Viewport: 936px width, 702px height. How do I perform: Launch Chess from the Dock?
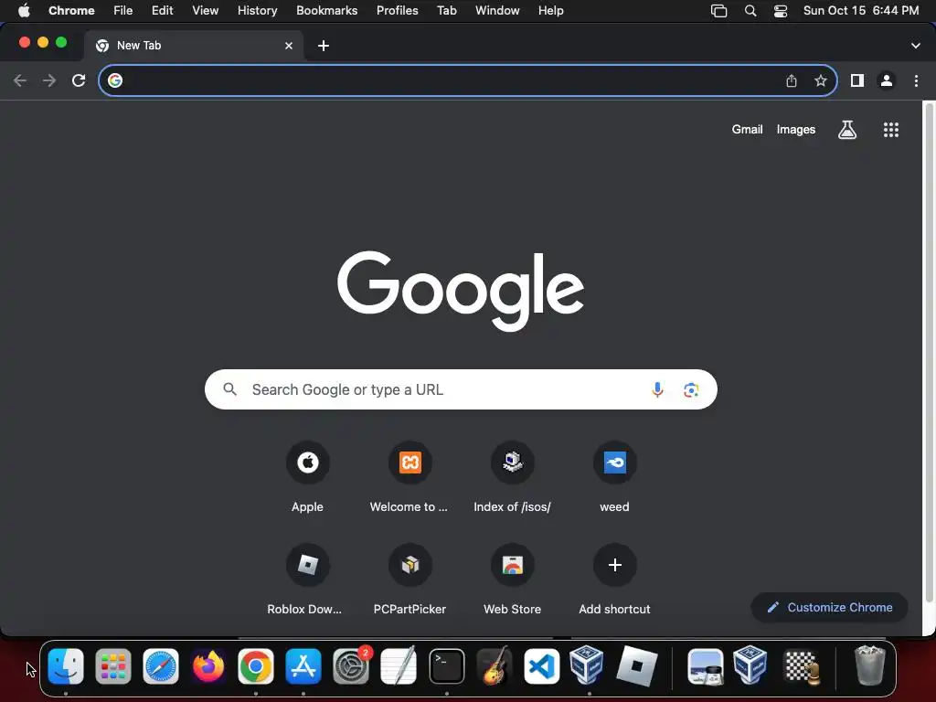click(801, 666)
